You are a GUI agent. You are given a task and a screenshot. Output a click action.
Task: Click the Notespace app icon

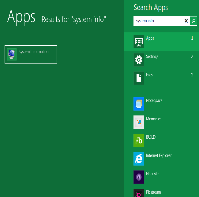[x=139, y=104]
